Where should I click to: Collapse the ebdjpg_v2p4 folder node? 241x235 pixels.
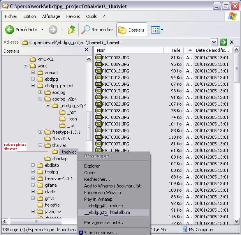click(40, 99)
